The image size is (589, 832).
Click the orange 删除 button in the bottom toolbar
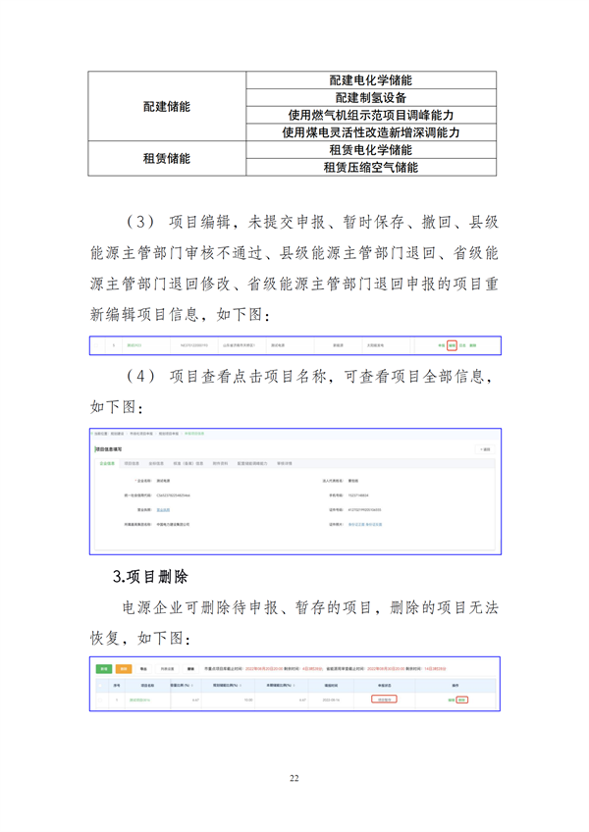point(124,668)
